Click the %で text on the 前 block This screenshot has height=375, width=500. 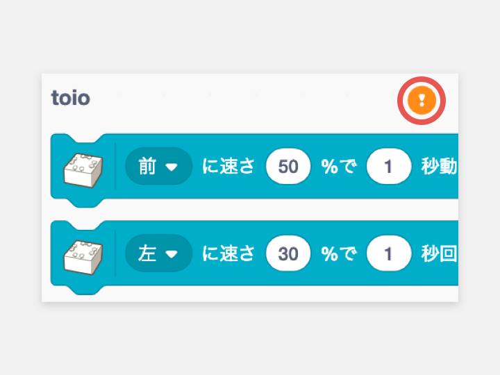pyautogui.click(x=339, y=166)
